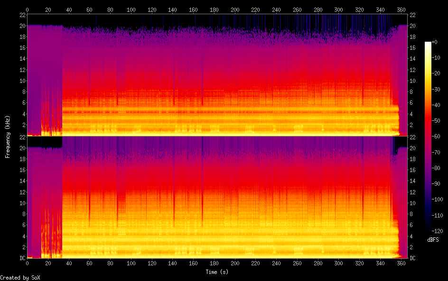Click the '-50' value on the dBFS scale
The image size is (448, 281).
436,121
